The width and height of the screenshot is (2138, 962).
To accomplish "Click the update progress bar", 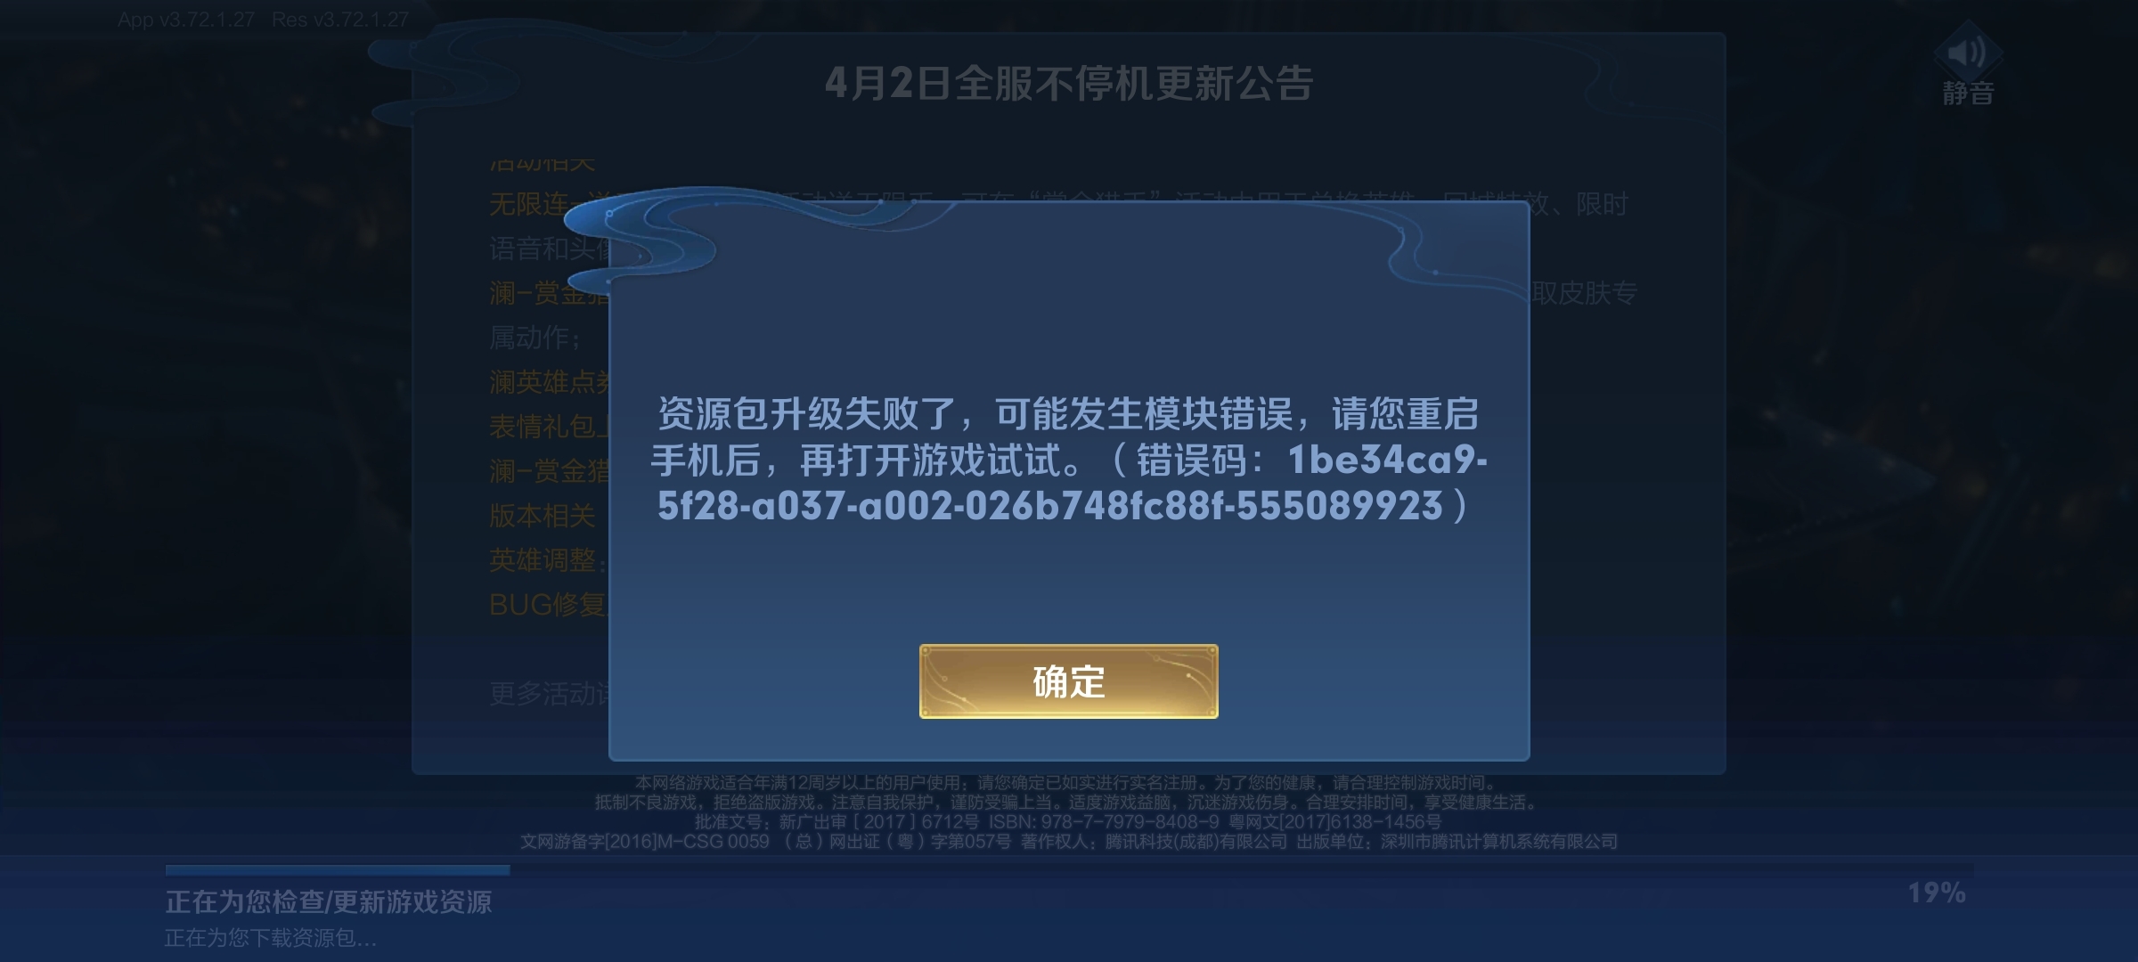I will (x=1069, y=869).
